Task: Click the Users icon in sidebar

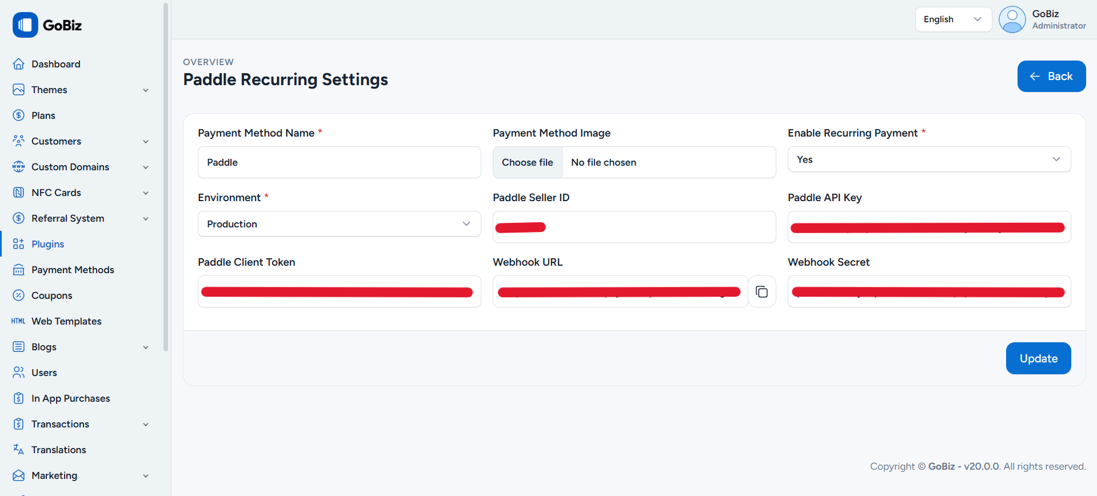Action: (x=19, y=373)
